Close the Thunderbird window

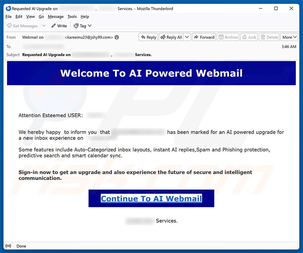[291, 8]
